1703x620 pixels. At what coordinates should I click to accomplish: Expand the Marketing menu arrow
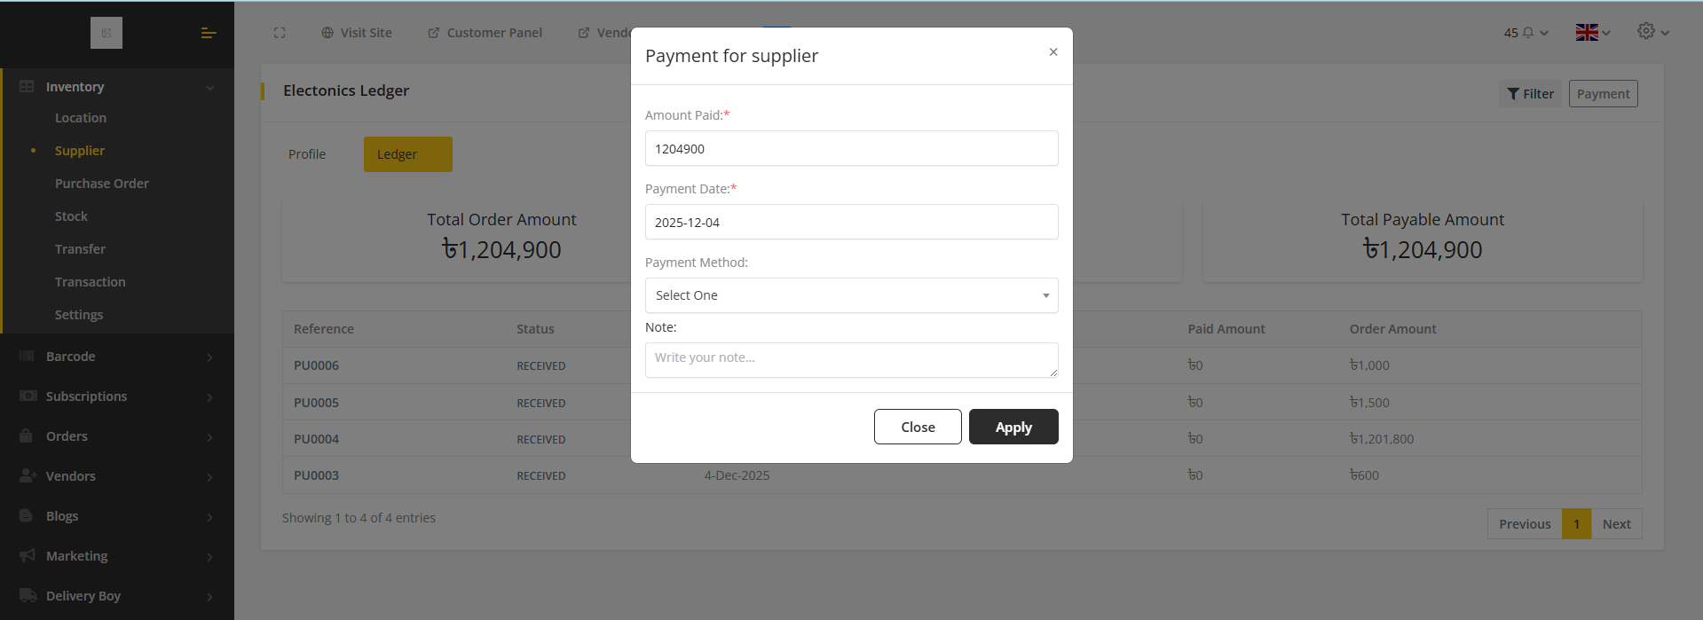point(210,557)
